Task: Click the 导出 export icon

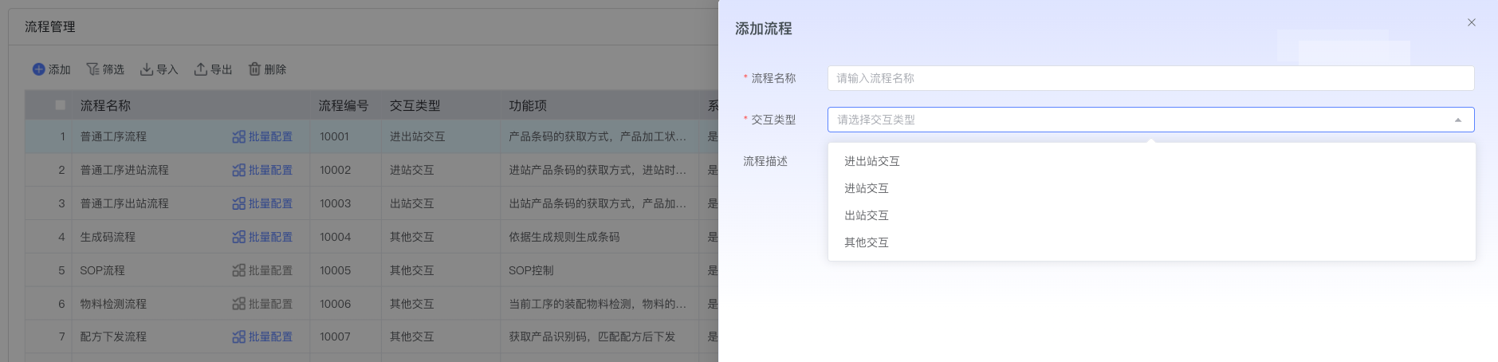Action: 201,69
